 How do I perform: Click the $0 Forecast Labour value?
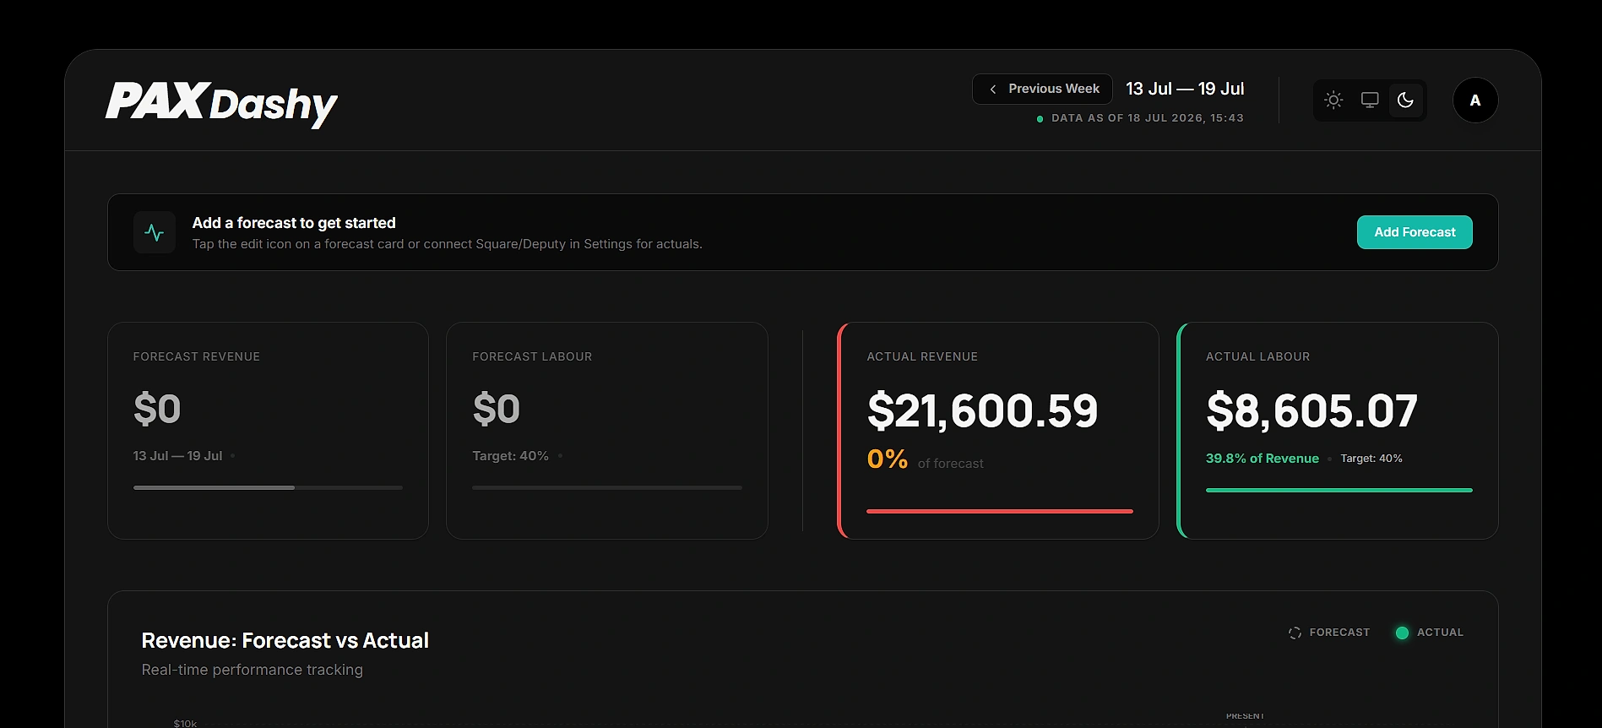[x=496, y=410]
